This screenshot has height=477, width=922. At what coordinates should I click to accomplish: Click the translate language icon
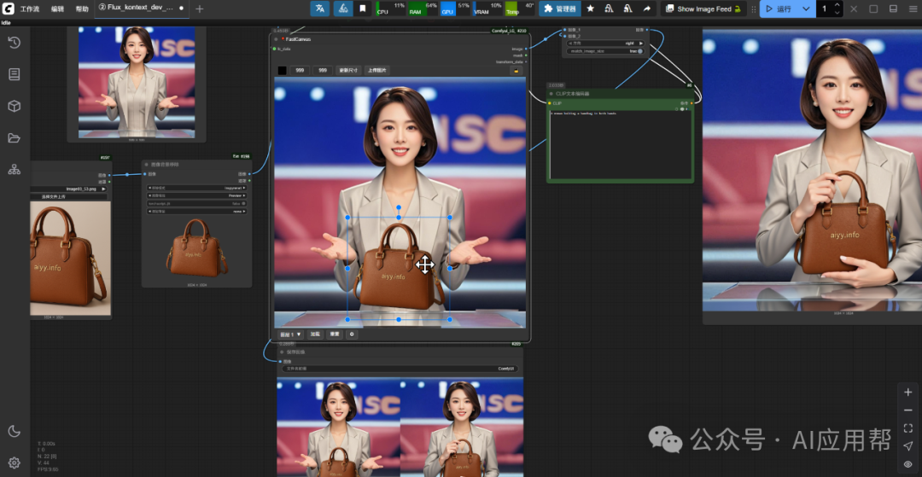[x=320, y=9]
